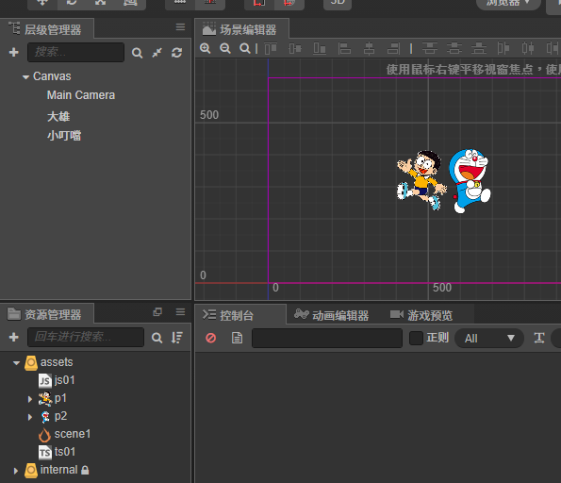This screenshot has height=483, width=561.
Task: Switch to the 资源管理器 tab
Action: tap(47, 314)
